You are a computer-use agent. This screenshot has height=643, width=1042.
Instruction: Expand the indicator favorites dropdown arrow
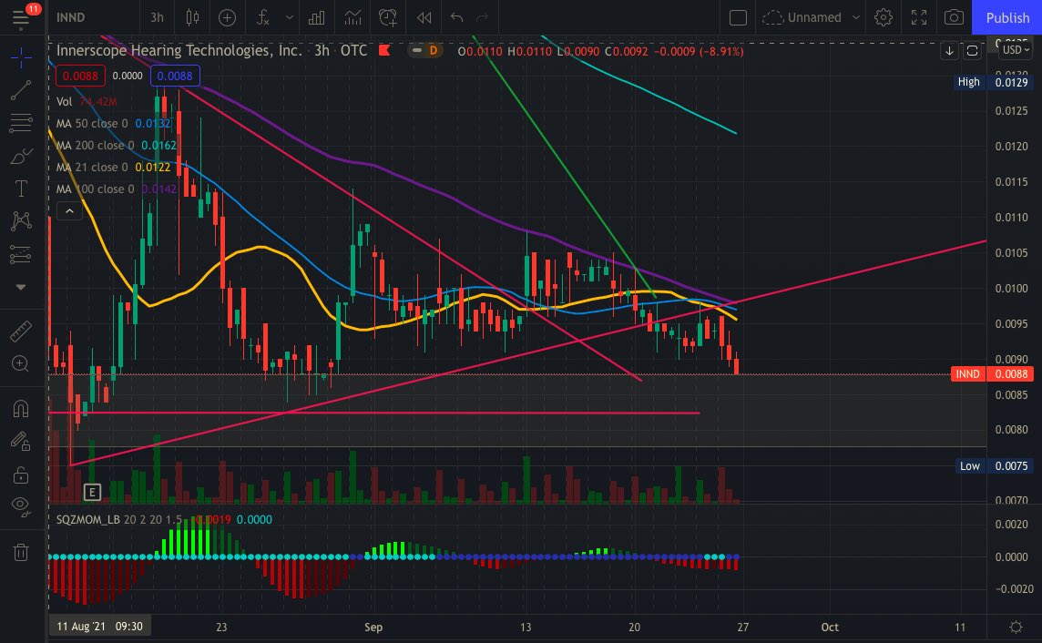[x=289, y=17]
